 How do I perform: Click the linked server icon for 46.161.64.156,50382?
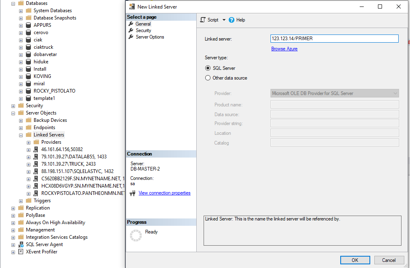tap(36, 150)
